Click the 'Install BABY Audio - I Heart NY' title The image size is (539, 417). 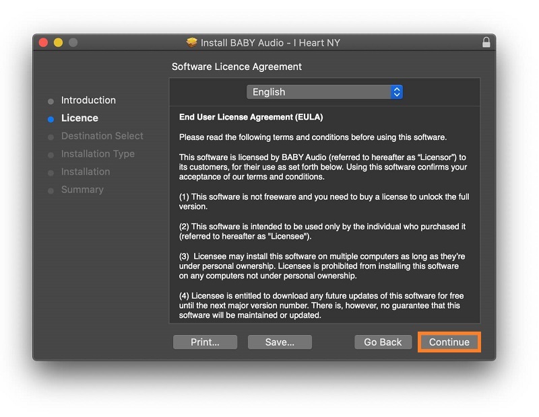point(270,43)
